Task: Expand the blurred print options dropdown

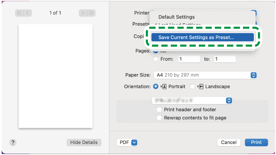Action: (x=192, y=101)
